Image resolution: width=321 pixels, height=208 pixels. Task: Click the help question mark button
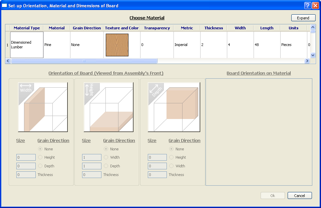tap(308, 5)
